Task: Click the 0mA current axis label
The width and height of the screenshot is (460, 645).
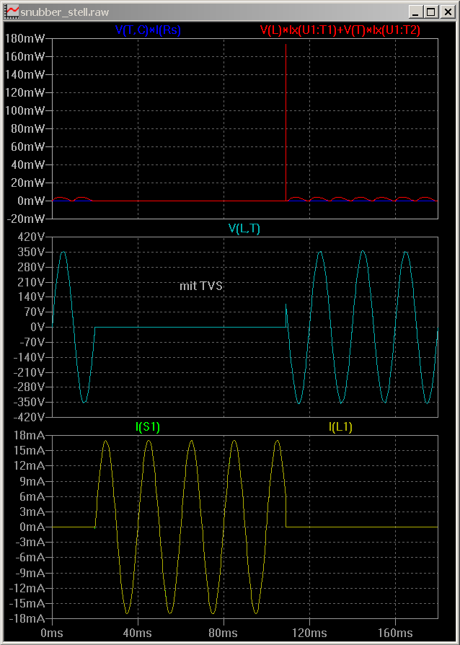Action: pos(32,527)
